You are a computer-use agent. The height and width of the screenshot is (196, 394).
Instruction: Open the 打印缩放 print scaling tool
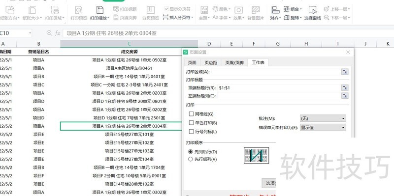(100, 13)
